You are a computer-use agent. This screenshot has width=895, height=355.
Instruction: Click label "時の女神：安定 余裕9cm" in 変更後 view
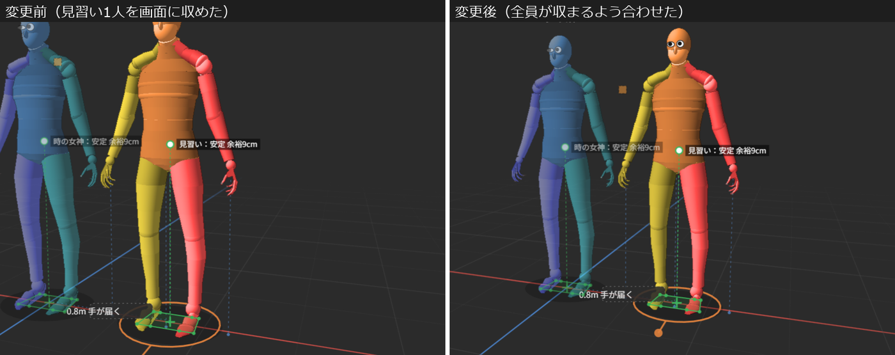[616, 147]
